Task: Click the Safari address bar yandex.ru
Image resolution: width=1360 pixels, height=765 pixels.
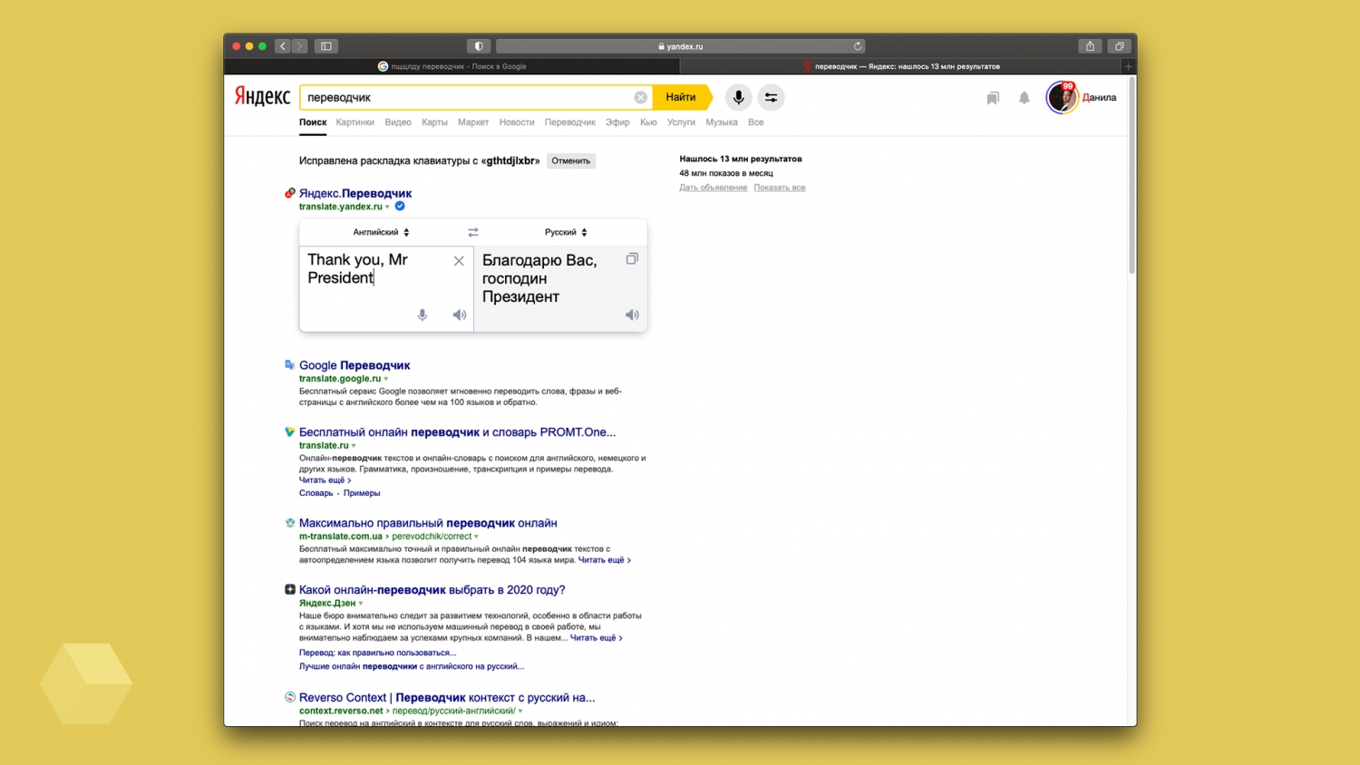Action: 680,46
